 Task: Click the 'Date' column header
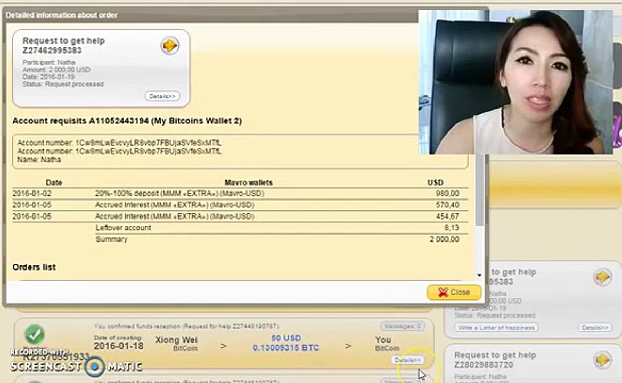pyautogui.click(x=54, y=182)
